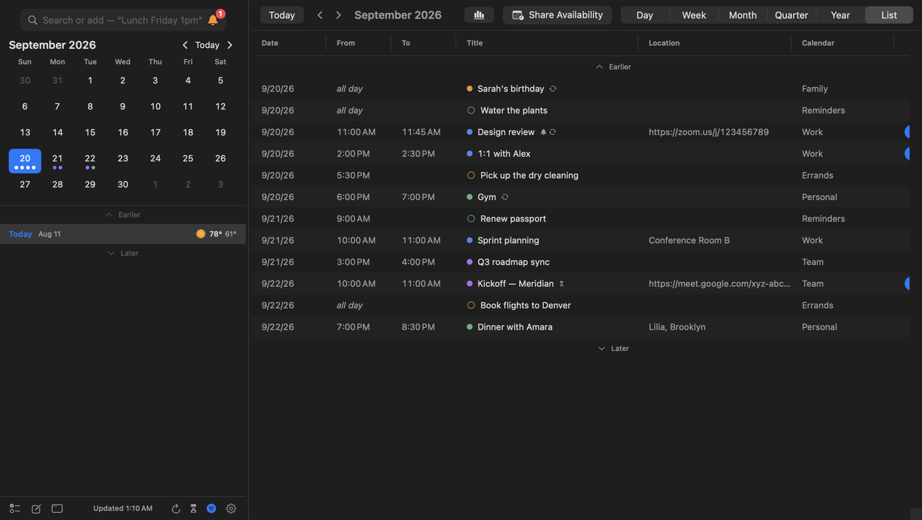Click the blue dot for Sprint planning
This screenshot has height=520, width=922.
pos(469,240)
